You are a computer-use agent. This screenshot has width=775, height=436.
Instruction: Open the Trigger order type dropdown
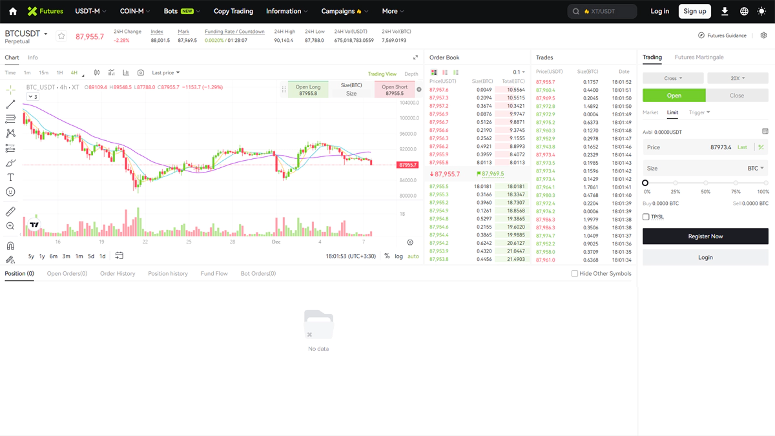(x=699, y=112)
